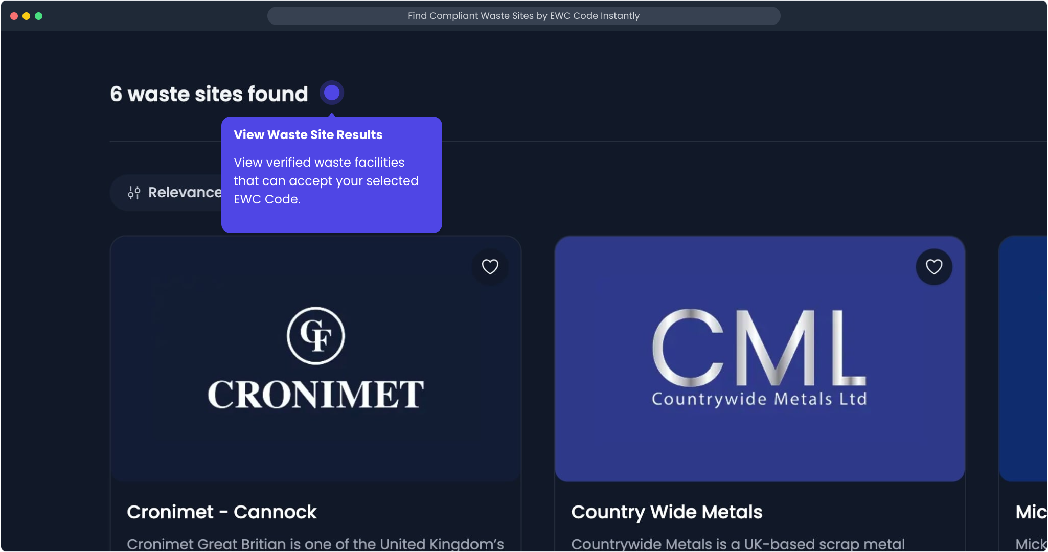Click the page title bar field
This screenshot has height=552, width=1048.
(x=523, y=16)
